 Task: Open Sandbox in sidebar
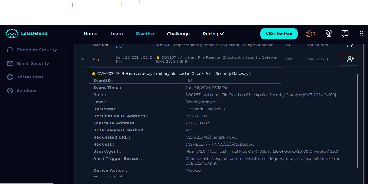(27, 91)
